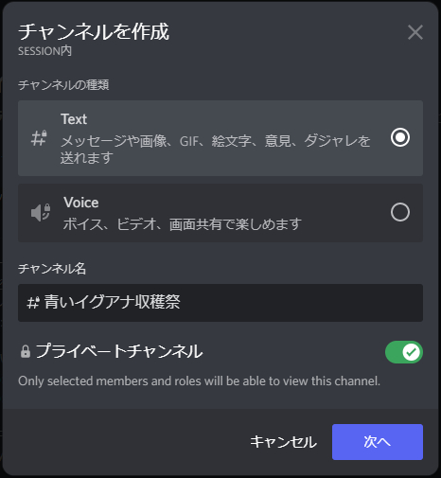Viewport: 441px width, 478px height.
Task: Click the チャンネル名 field label
Action: [x=52, y=269]
